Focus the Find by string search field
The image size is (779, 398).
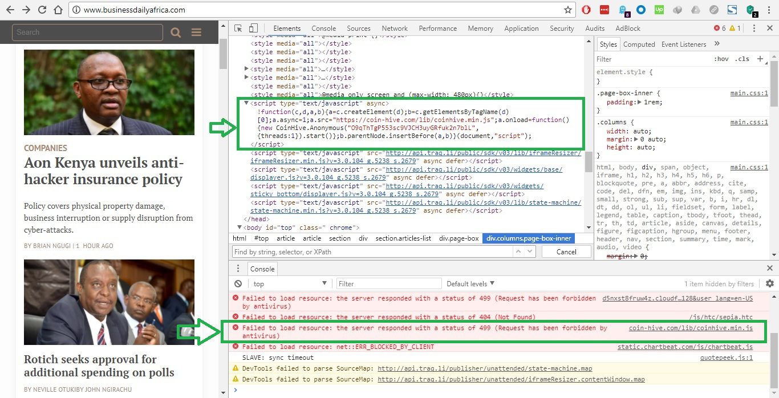coord(374,251)
